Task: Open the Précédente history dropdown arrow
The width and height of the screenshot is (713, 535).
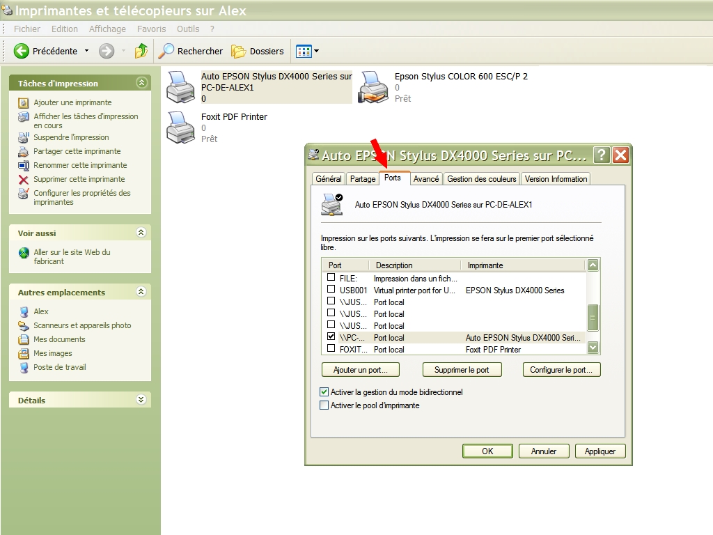Action: pyautogui.click(x=86, y=51)
